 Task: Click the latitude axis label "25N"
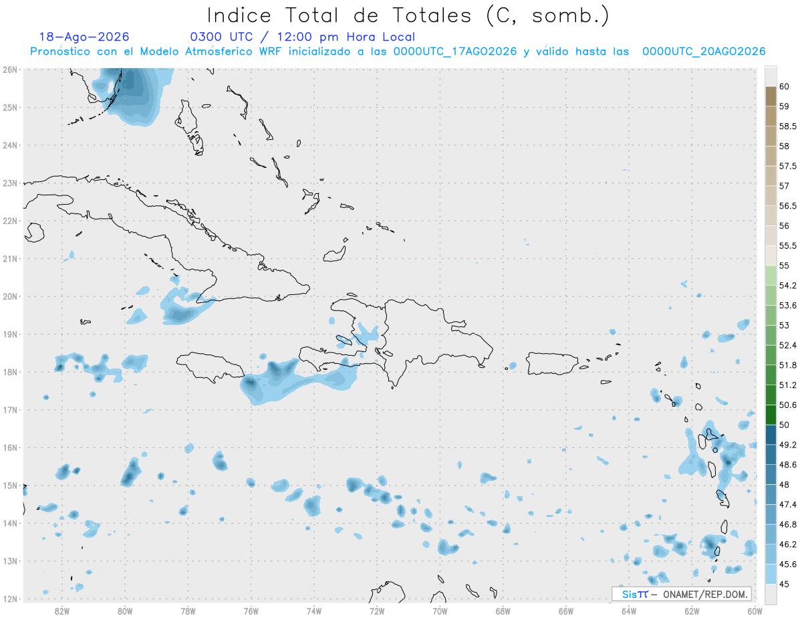point(10,107)
